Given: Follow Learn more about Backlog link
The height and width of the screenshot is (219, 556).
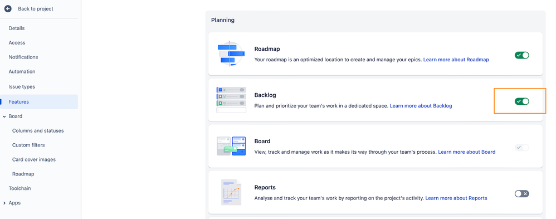Looking at the screenshot, I should click(x=421, y=106).
